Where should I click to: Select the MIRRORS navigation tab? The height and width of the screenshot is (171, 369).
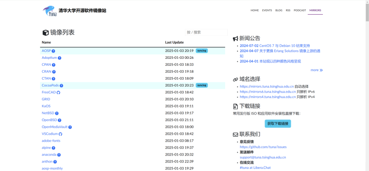[315, 10]
